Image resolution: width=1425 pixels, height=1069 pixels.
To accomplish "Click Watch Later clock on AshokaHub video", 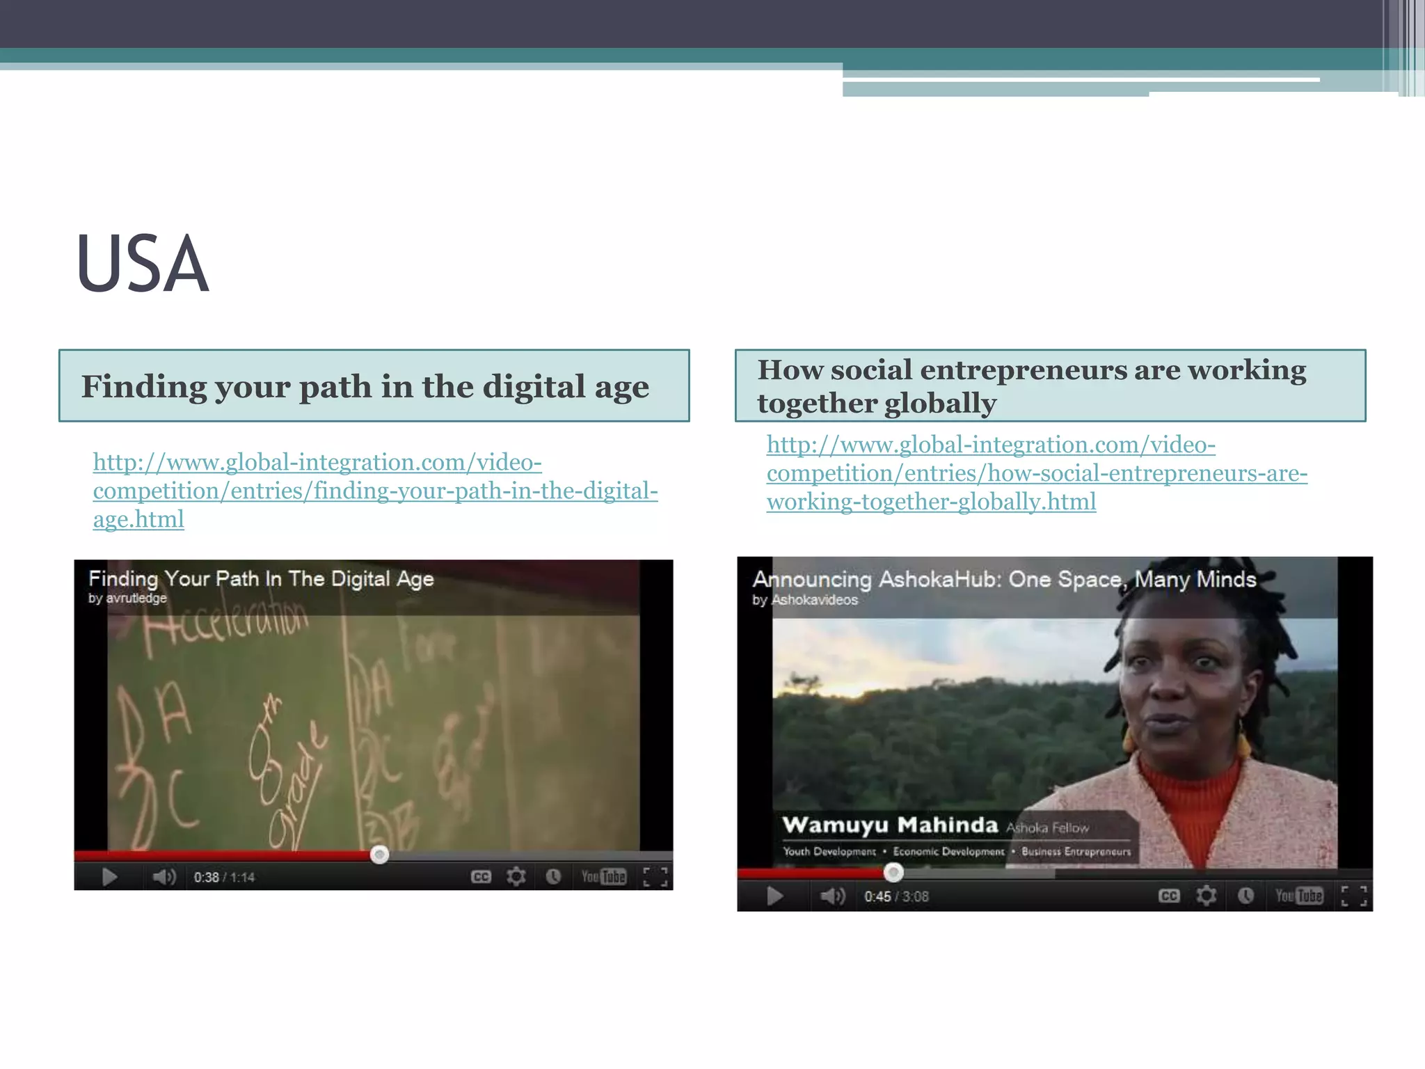I will (1245, 896).
